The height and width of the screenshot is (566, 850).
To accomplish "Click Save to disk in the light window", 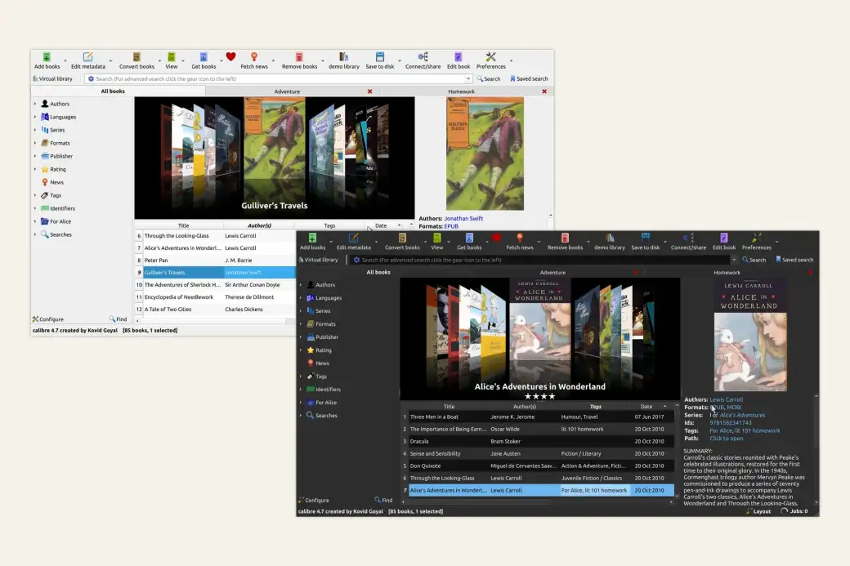I will [x=380, y=60].
